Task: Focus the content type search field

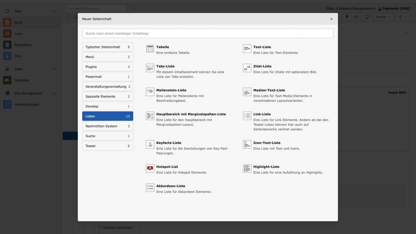Action: pyautogui.click(x=208, y=33)
